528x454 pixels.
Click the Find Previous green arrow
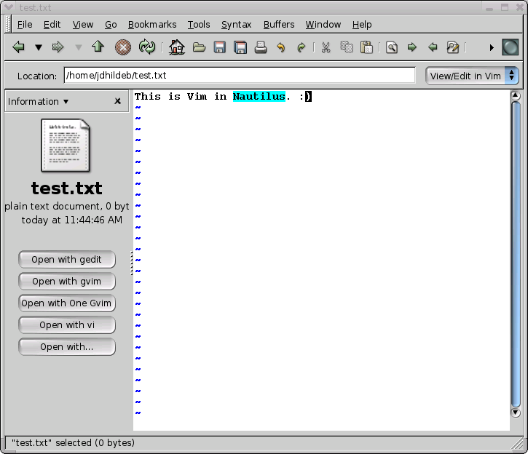click(433, 47)
